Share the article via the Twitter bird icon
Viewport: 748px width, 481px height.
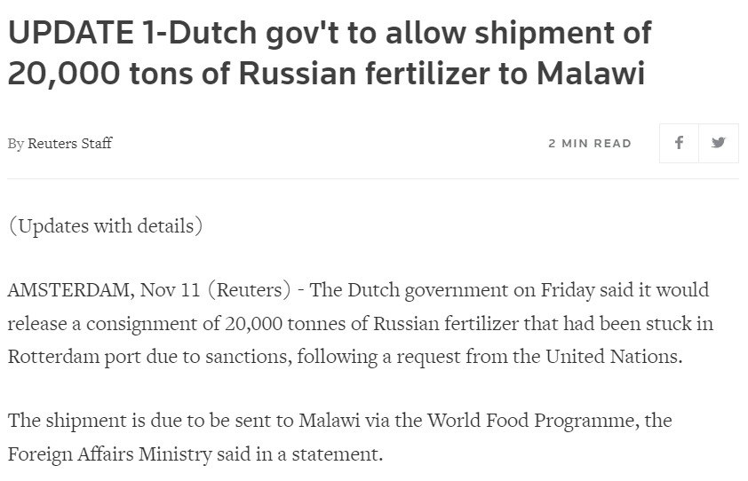719,143
